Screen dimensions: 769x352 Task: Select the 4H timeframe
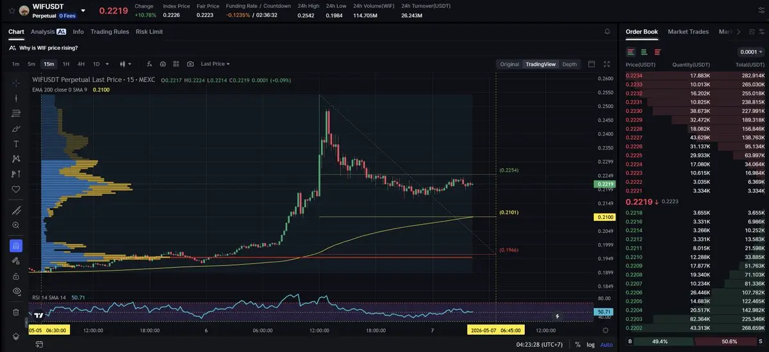[81, 64]
